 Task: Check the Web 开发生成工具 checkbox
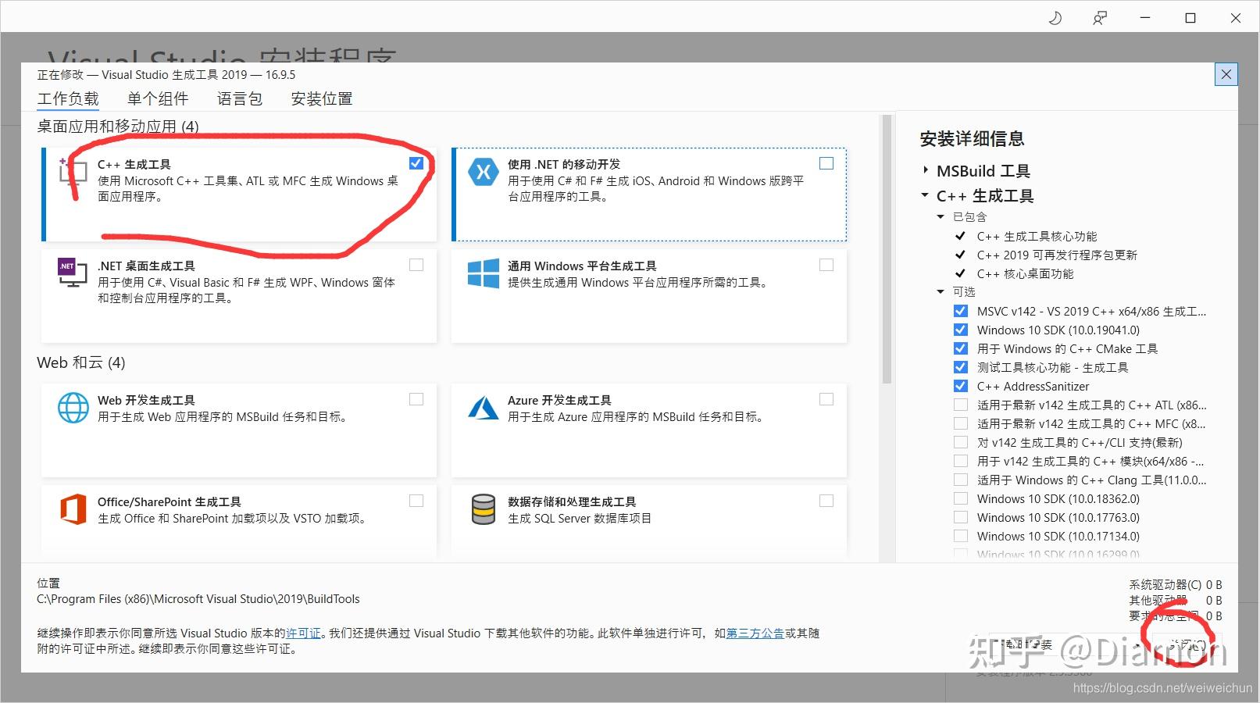point(416,399)
